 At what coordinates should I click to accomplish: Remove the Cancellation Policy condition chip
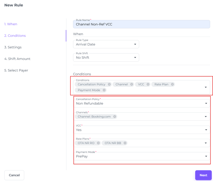point(109,84)
